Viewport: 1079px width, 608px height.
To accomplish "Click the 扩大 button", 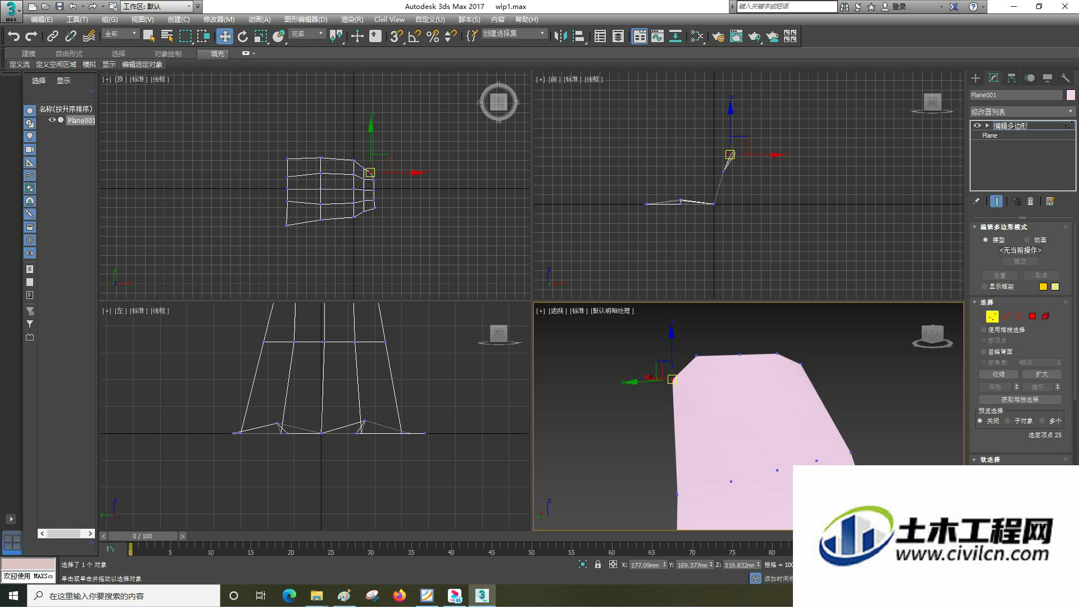I will (x=1041, y=374).
